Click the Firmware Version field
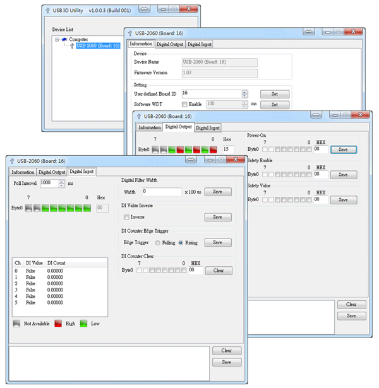Screen dimensions: 379x388 219,73
